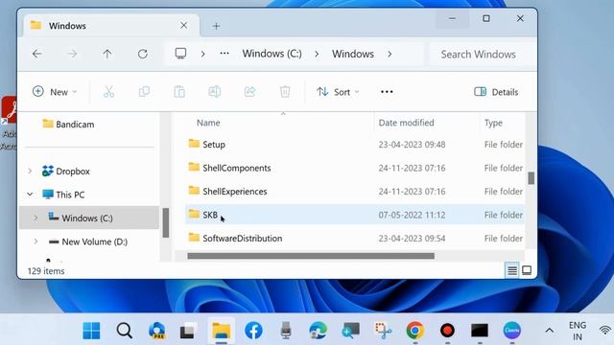Click Windows (C:) in the breadcrumb path
This screenshot has height=345, width=614.
pos(272,54)
